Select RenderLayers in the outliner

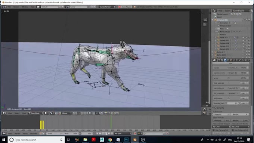coord(222,14)
